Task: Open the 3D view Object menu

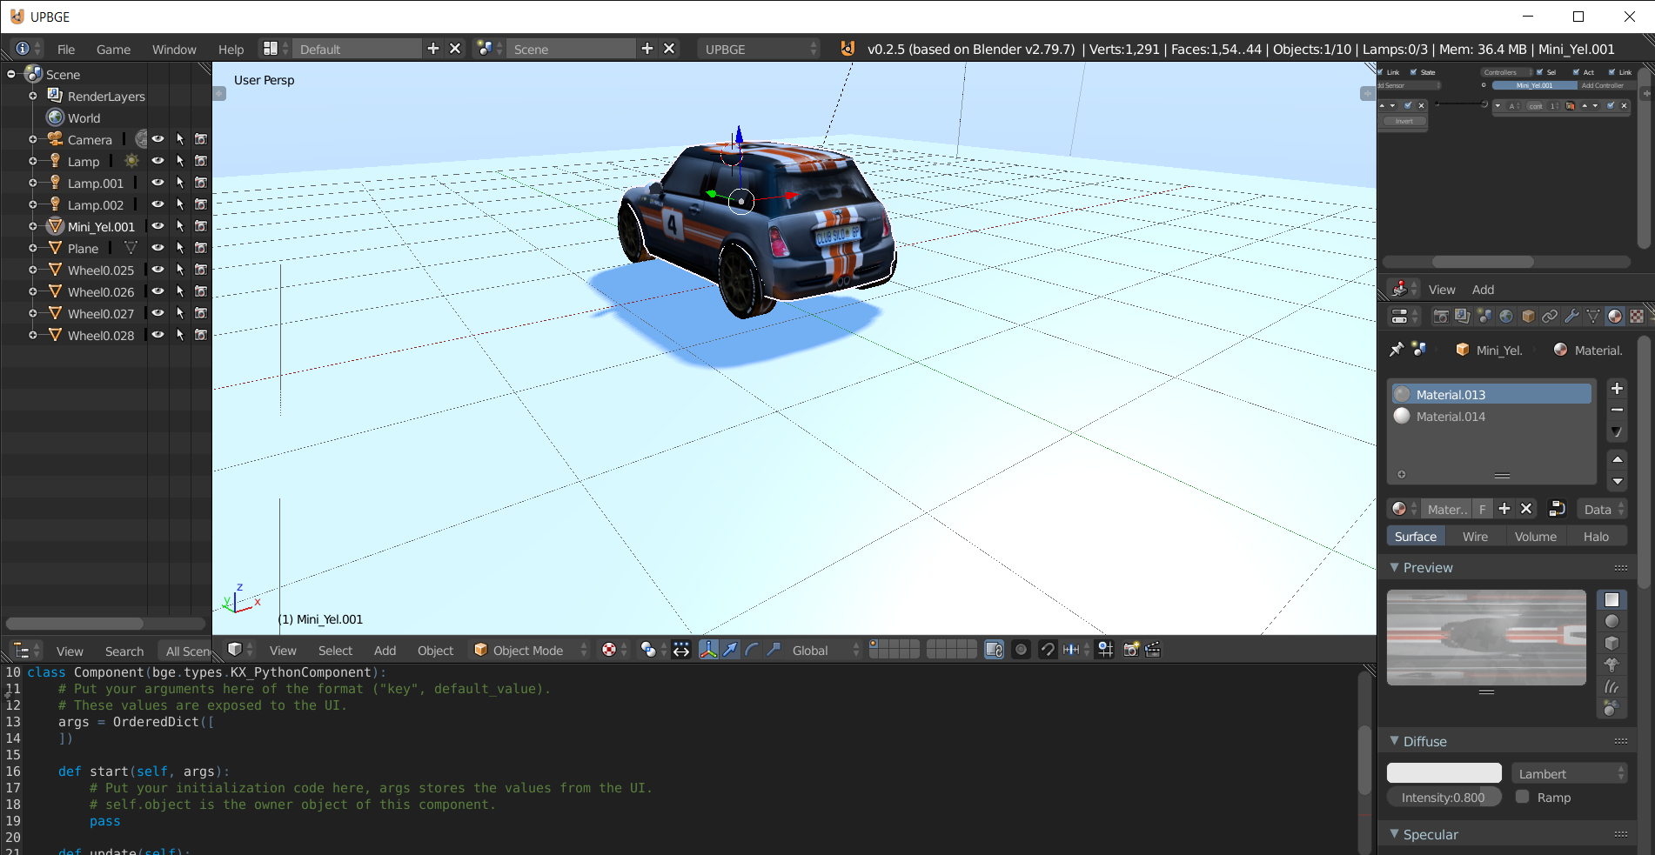Action: tap(435, 651)
